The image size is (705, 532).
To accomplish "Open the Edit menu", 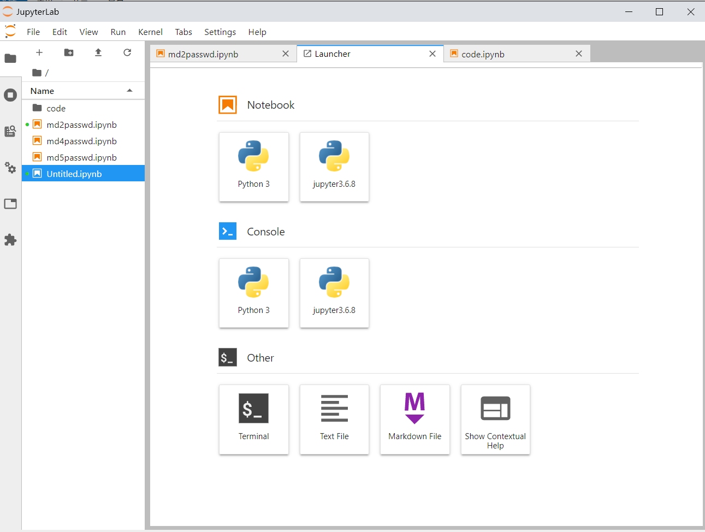I will tap(60, 32).
